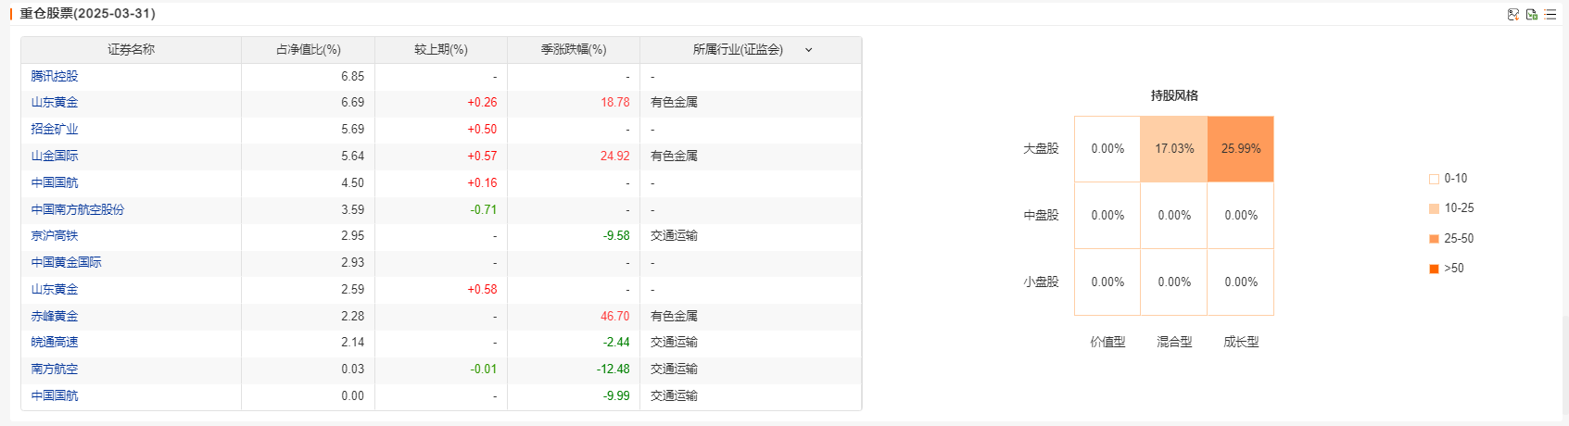Export holdings table to Excel
The width and height of the screenshot is (1569, 426).
click(1532, 14)
